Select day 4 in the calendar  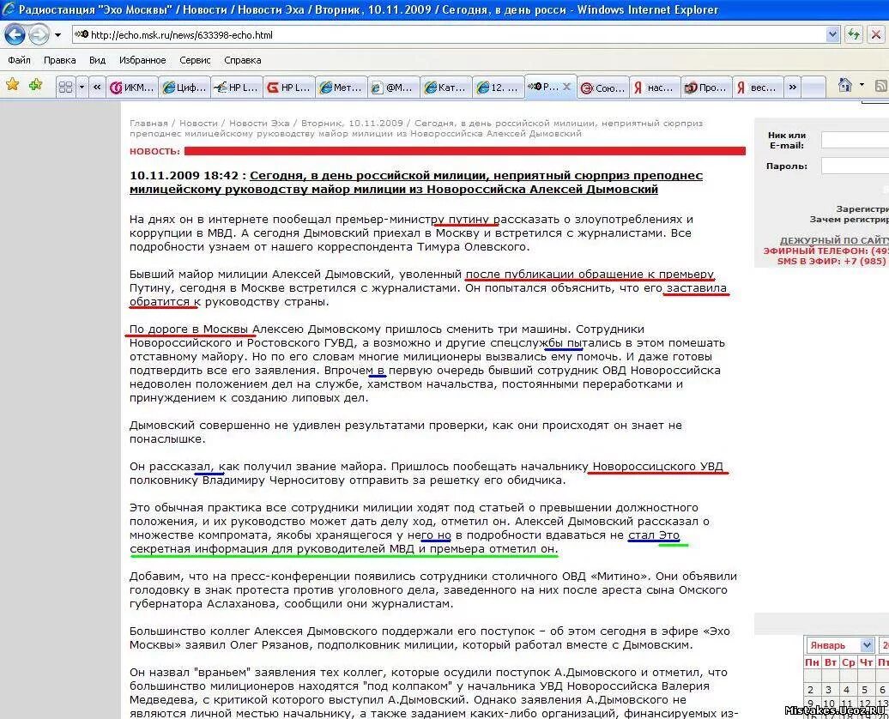(x=846, y=690)
